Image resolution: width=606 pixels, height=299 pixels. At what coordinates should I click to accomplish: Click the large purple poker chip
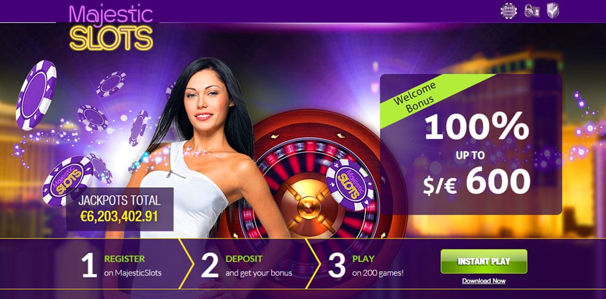pyautogui.click(x=36, y=95)
